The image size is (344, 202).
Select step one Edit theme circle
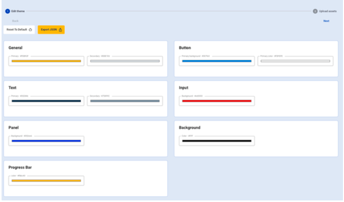[x=8, y=11]
